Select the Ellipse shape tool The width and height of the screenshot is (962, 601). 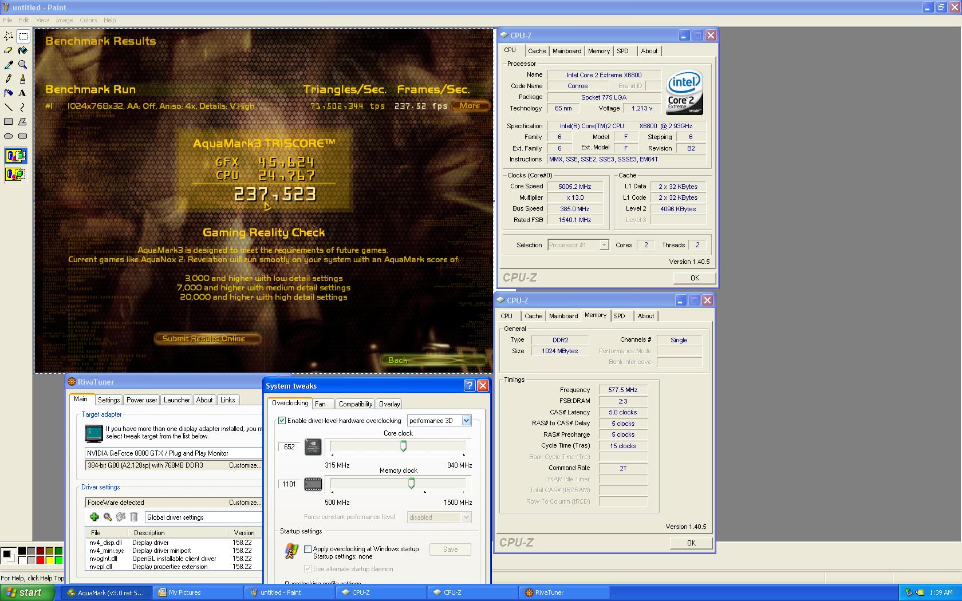9,136
